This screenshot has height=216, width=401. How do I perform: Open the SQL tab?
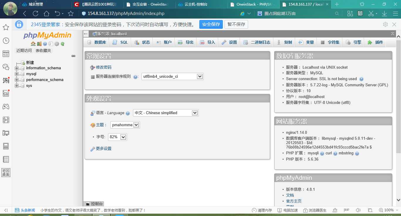[120, 42]
